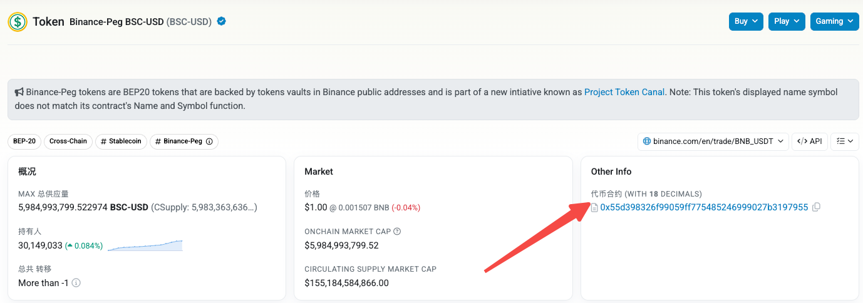Screen dimensions: 863x303
Task: Click the contract file icon before address
Action: 595,207
